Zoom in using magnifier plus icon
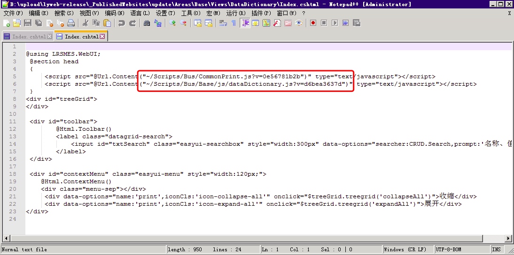 172,23
